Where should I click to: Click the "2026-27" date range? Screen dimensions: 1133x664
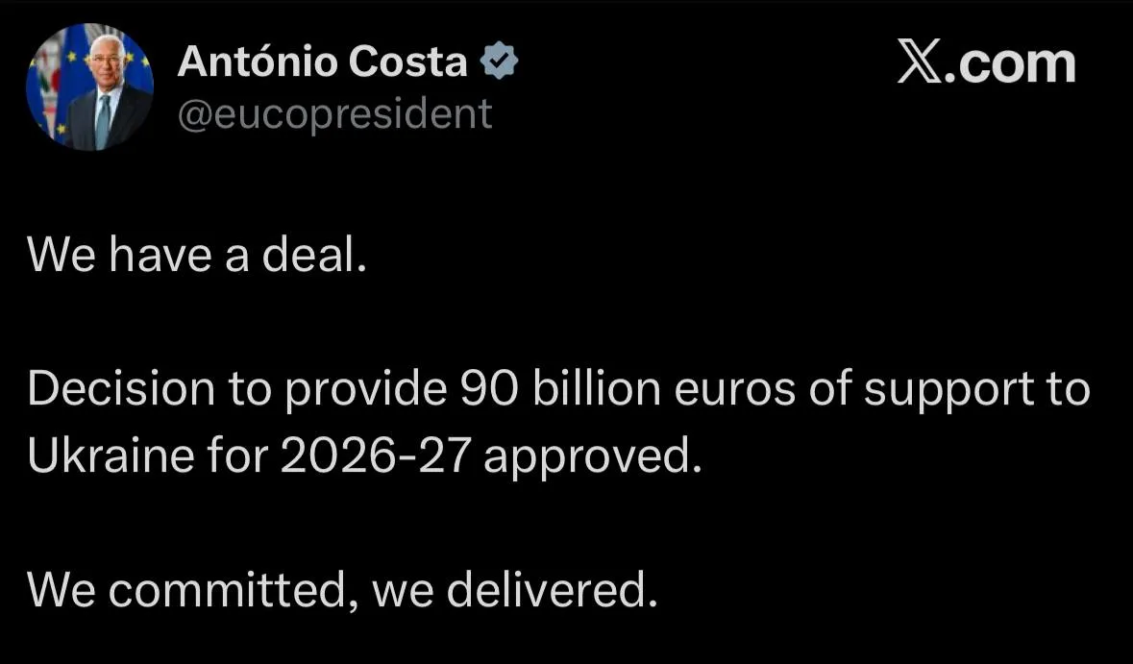[375, 456]
